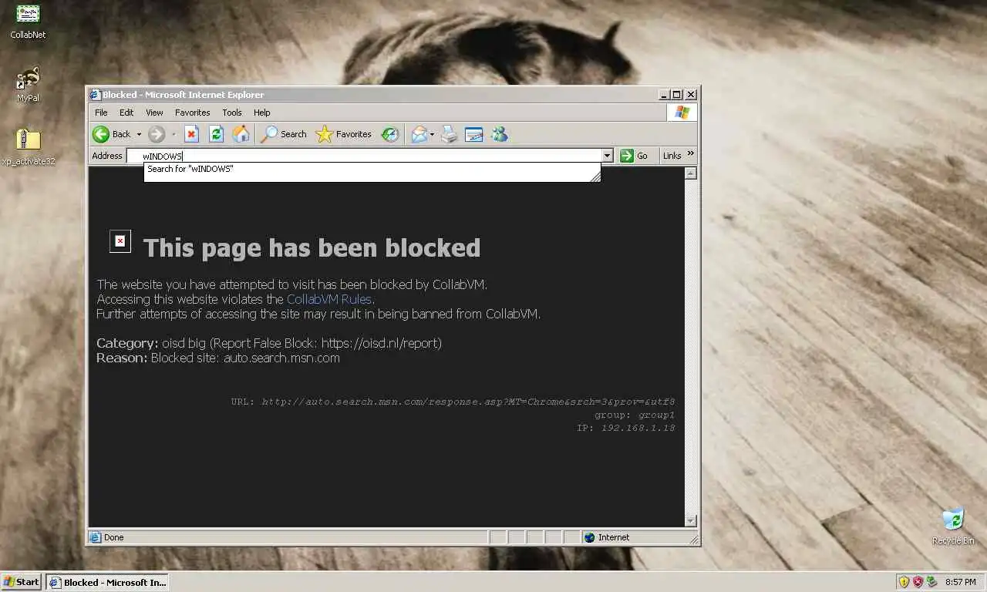Open the Search pane button
Viewport: 987px width, 592px height.
coord(284,134)
